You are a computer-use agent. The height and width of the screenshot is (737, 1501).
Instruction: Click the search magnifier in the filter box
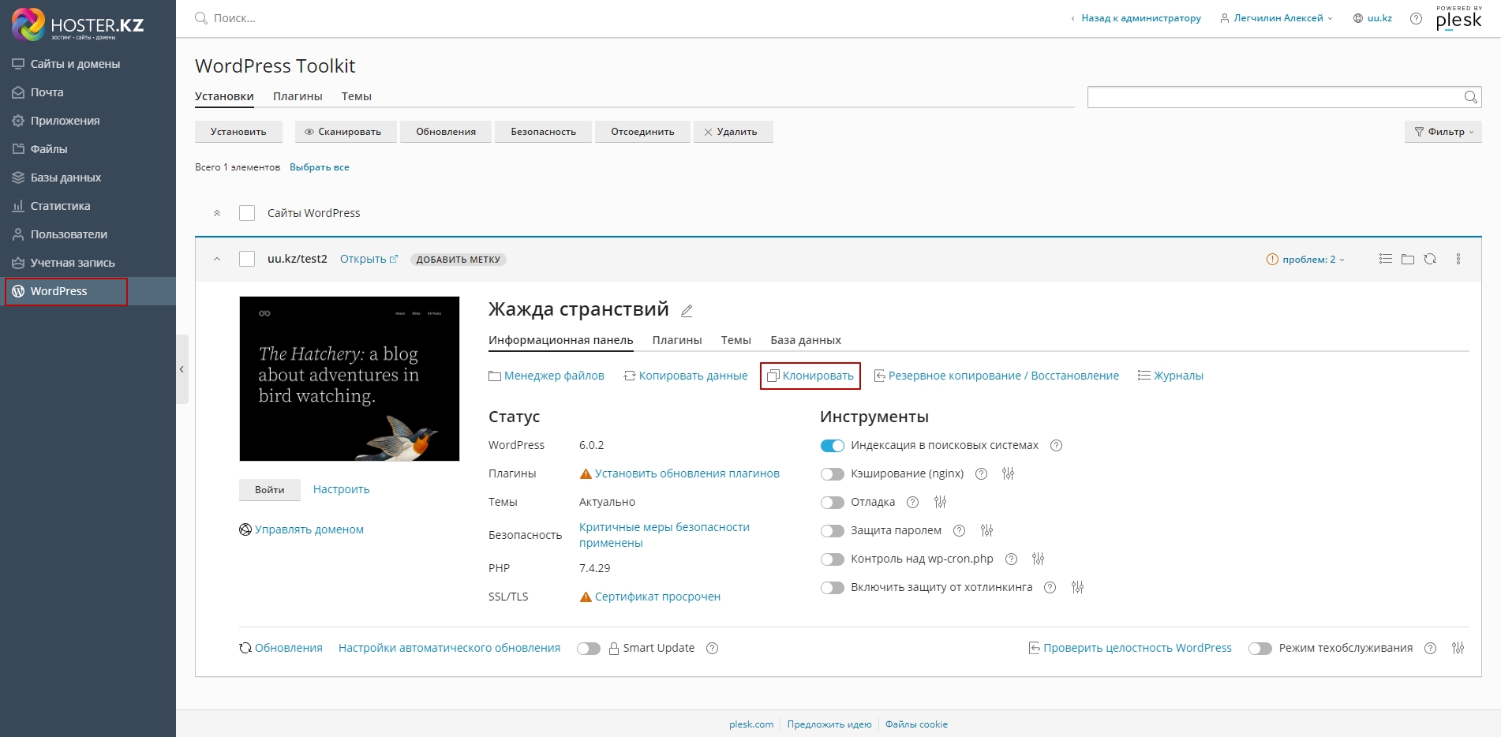click(x=1470, y=97)
